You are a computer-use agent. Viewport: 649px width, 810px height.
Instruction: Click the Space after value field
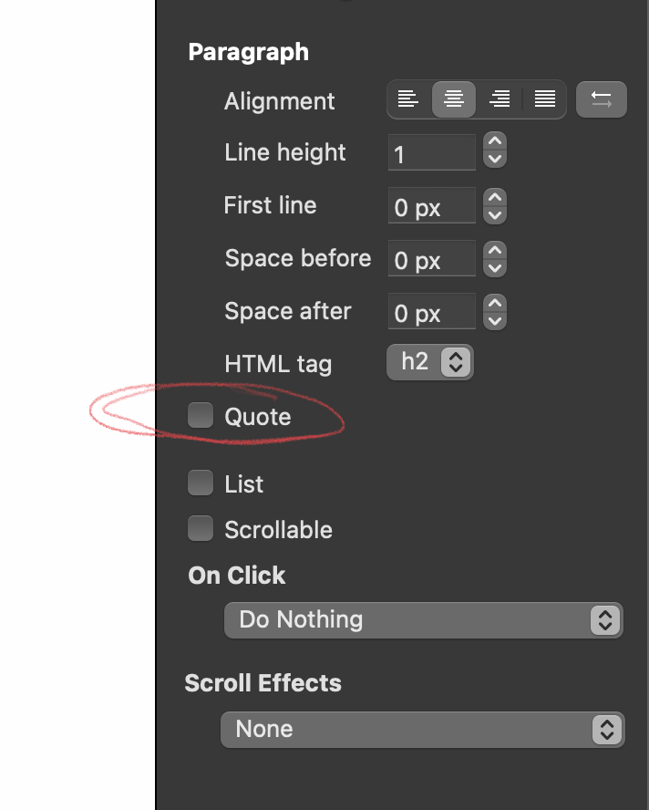431,313
